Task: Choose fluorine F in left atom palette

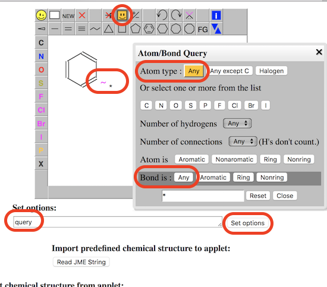Action: (x=41, y=96)
